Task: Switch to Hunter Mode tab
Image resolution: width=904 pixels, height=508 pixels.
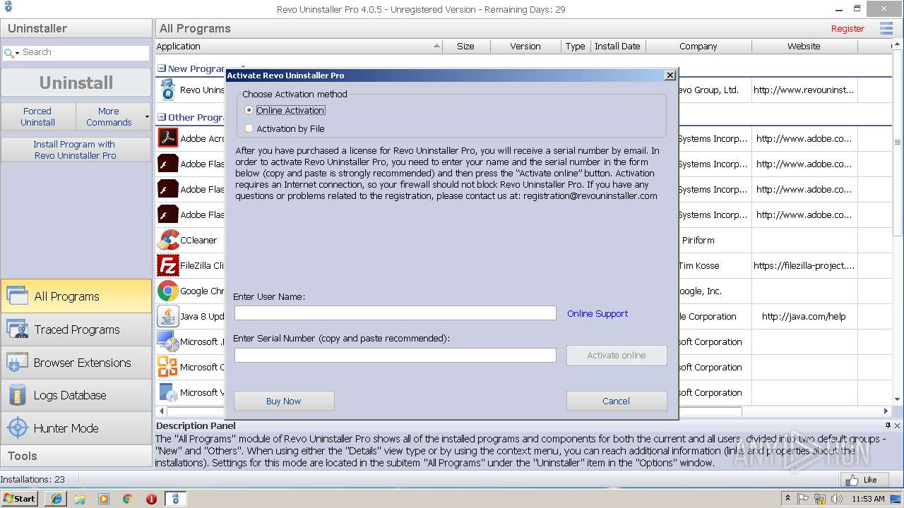Action: tap(76, 428)
